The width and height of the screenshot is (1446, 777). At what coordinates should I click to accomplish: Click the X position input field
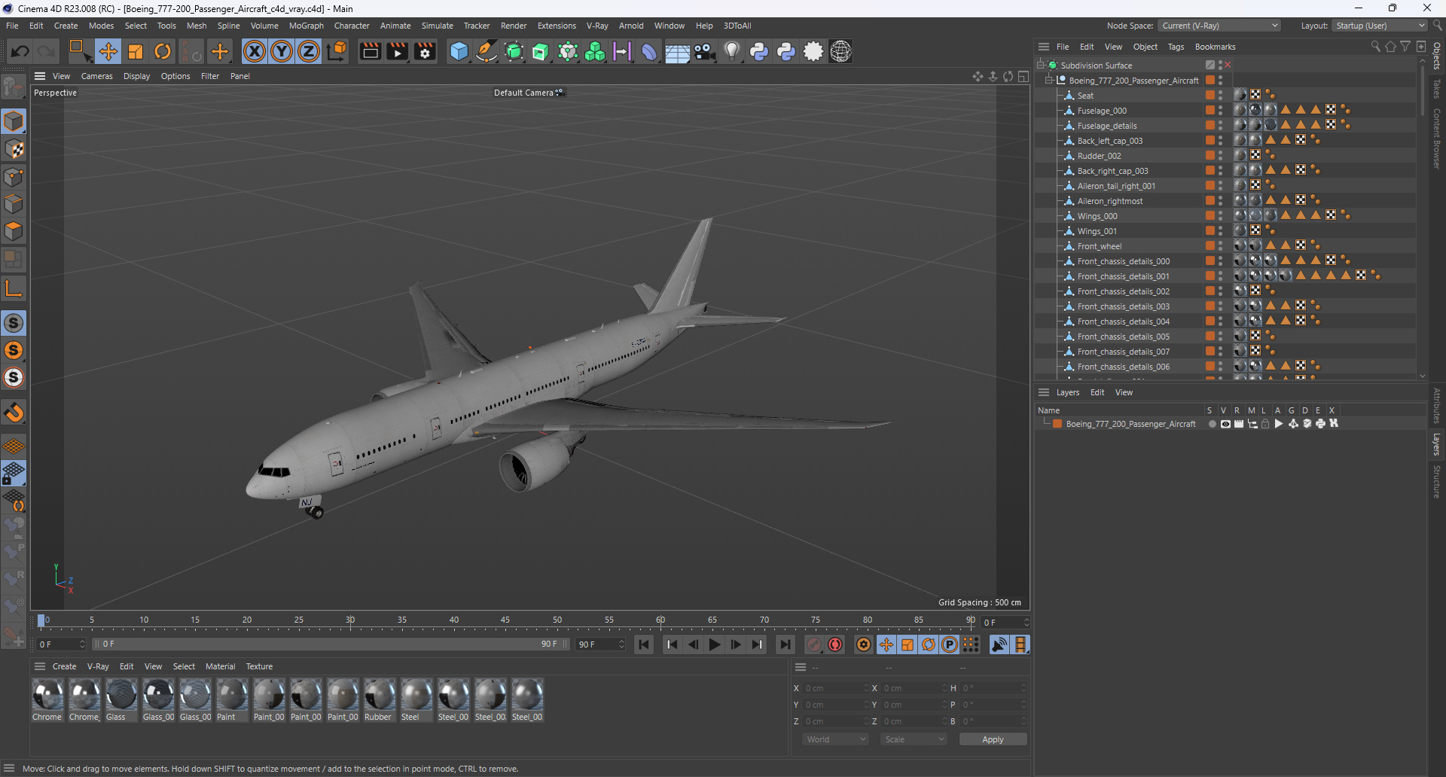[836, 688]
